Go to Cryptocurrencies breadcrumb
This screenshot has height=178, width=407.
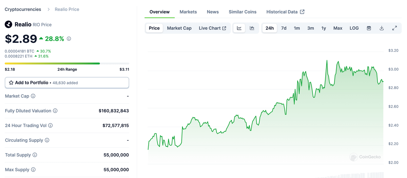pyautogui.click(x=23, y=10)
